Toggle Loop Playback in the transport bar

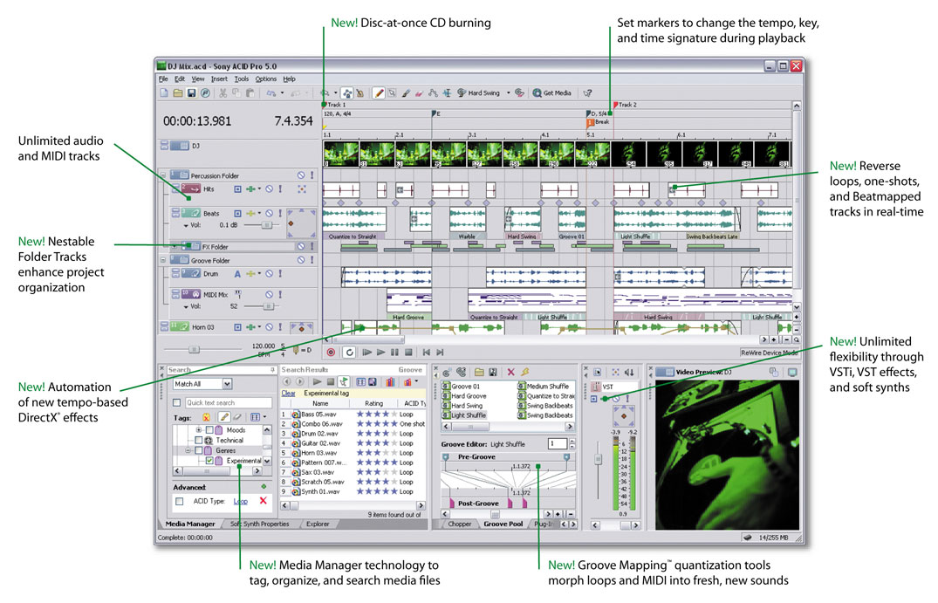[349, 353]
